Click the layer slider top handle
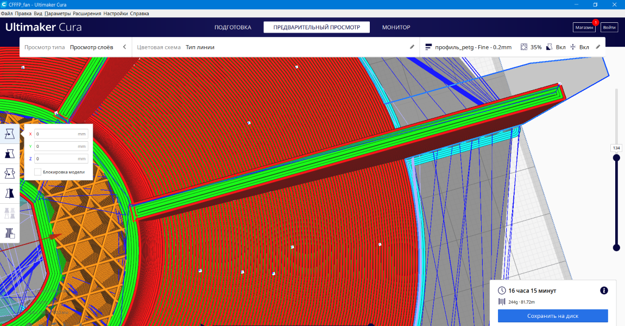Image resolution: width=625 pixels, height=326 pixels. [x=616, y=158]
